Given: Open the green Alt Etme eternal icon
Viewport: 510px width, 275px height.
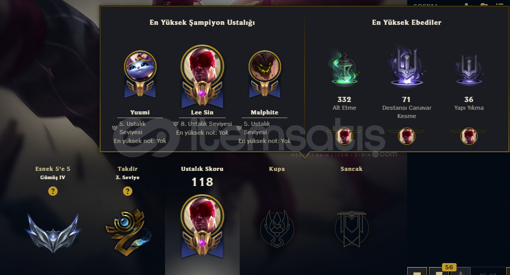Looking at the screenshot, I should tap(344, 69).
